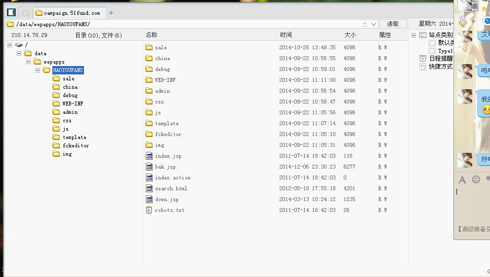Screen dimensions: 490x277
Task: Click index.jsp file icon
Action: coord(149,156)
